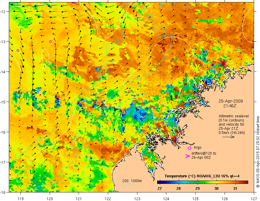Image resolution: width=260 pixels, height=201 pixels.
Task: Click the longitude label 125
Action: tap(196, 199)
